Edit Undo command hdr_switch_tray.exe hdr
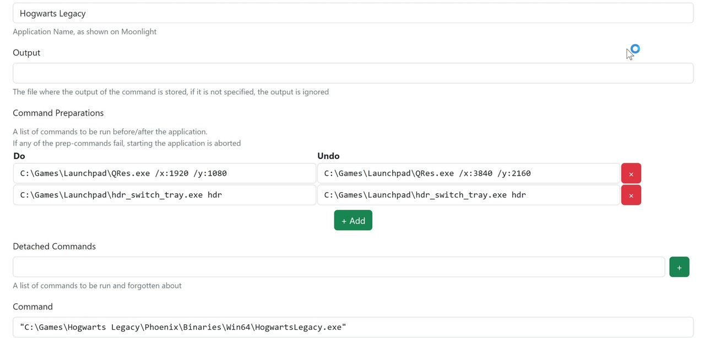Viewport: 705px width, 338px height. pyautogui.click(x=469, y=195)
